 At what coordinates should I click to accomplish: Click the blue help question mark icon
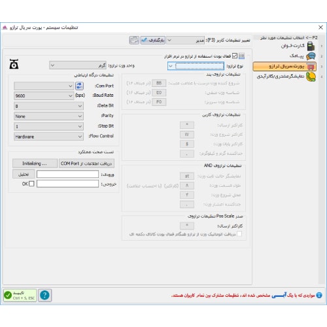tap(45, 296)
